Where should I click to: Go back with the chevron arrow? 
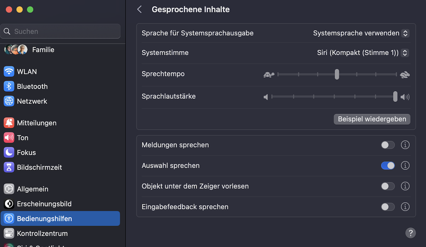tap(140, 10)
